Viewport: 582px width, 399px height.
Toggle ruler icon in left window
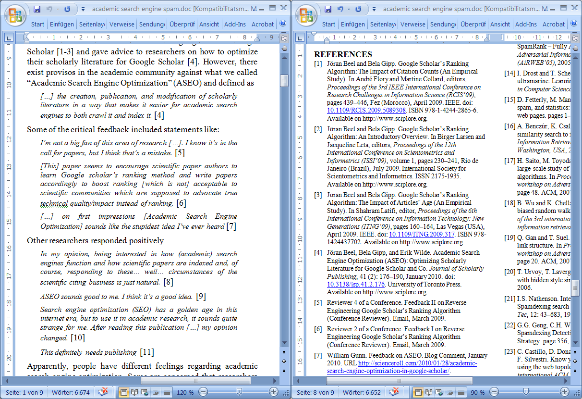(284, 38)
